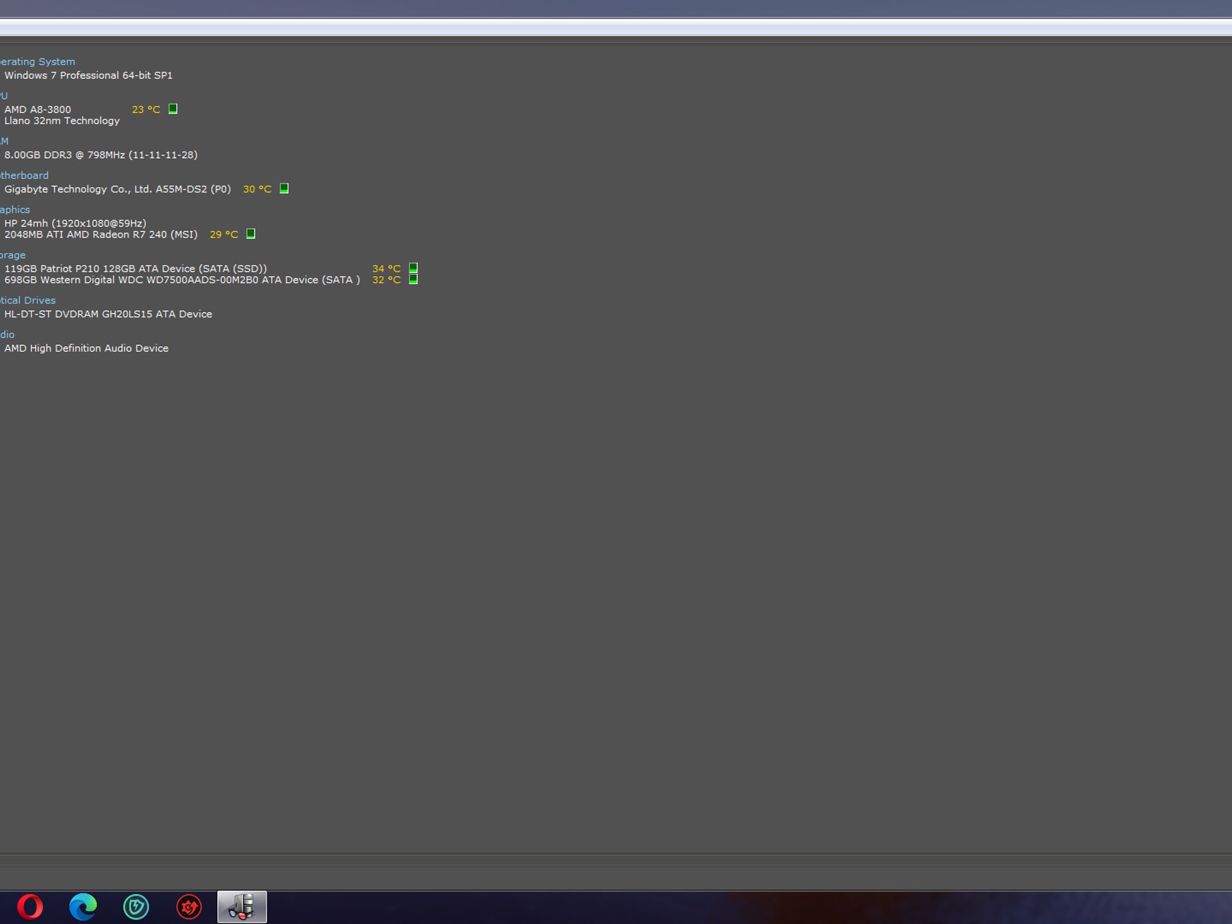Image resolution: width=1232 pixels, height=924 pixels.
Task: Select the 8.00GB DDR3 memory line
Action: [101, 155]
